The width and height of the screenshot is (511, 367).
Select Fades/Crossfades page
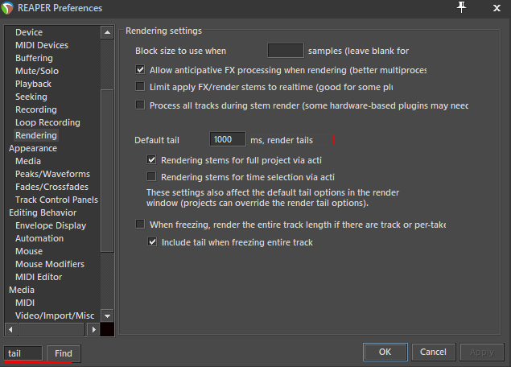coord(52,187)
